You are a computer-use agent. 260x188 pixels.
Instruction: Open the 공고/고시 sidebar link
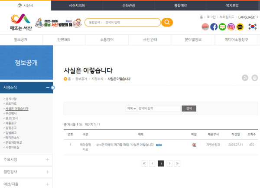coord(12,118)
